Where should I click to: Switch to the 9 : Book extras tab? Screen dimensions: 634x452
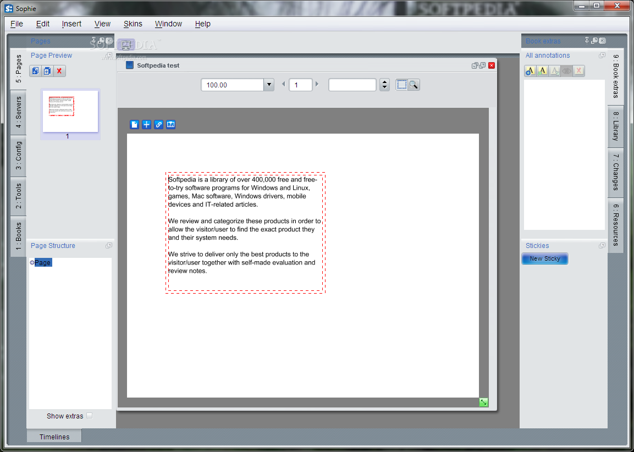615,76
